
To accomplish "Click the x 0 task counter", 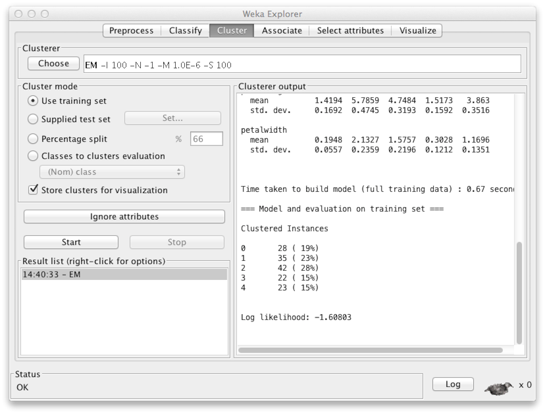I will (525, 385).
